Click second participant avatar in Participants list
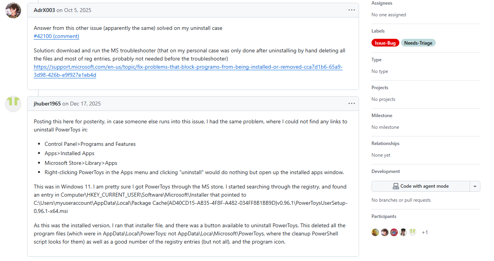494x261 pixels. coord(385,232)
